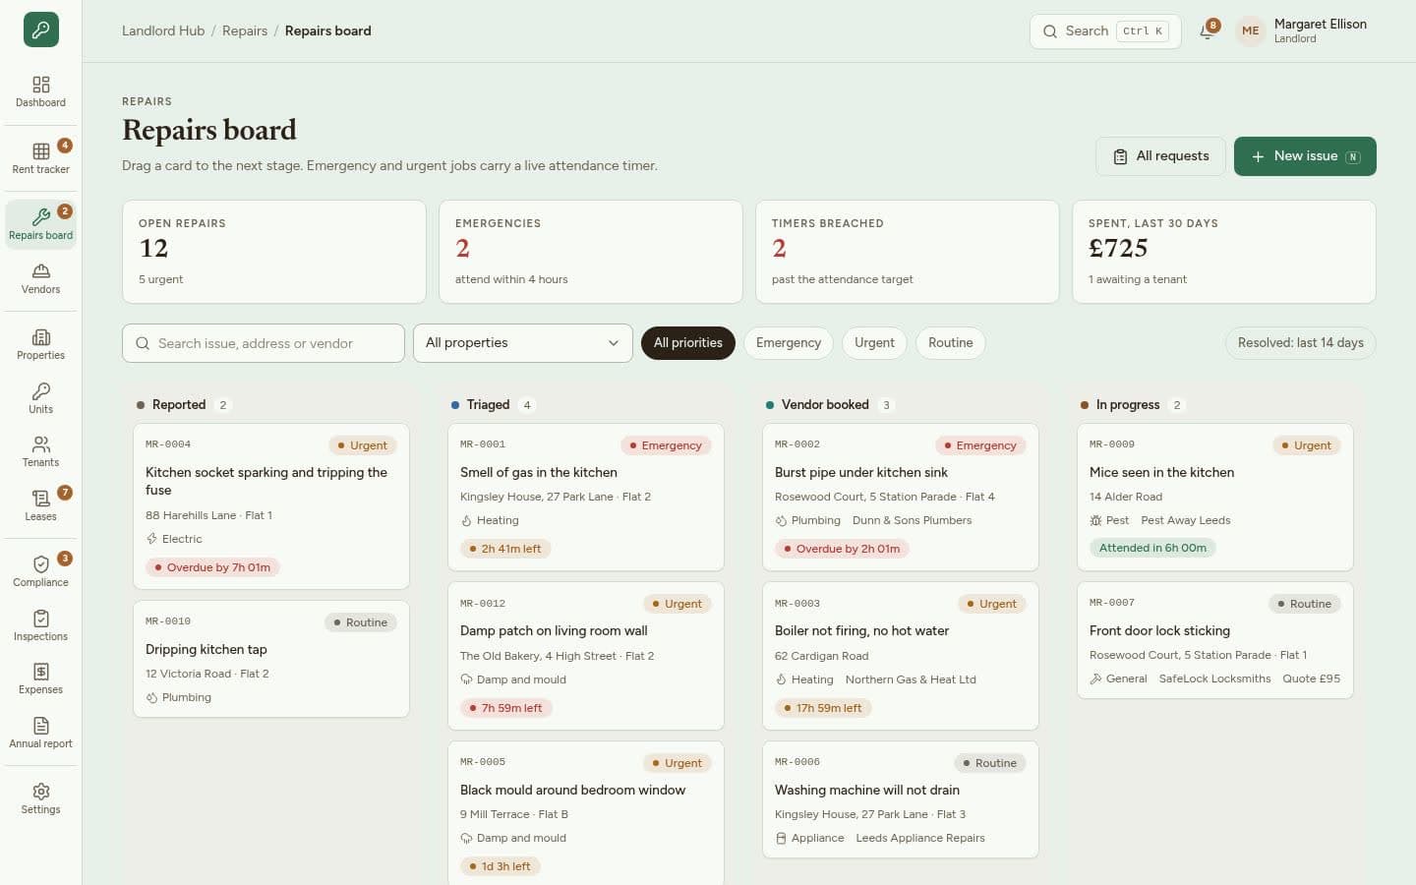Image resolution: width=1416 pixels, height=885 pixels.
Task: Open Damp patch on living room wall card
Action: click(x=586, y=656)
